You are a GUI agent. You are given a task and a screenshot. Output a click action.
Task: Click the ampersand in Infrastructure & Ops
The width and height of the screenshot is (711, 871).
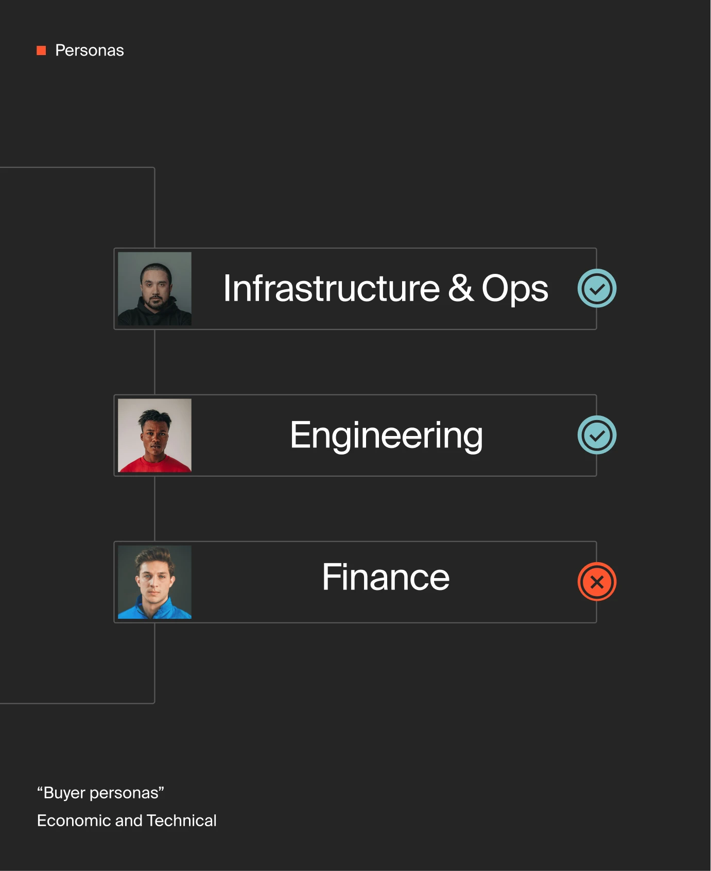(460, 288)
